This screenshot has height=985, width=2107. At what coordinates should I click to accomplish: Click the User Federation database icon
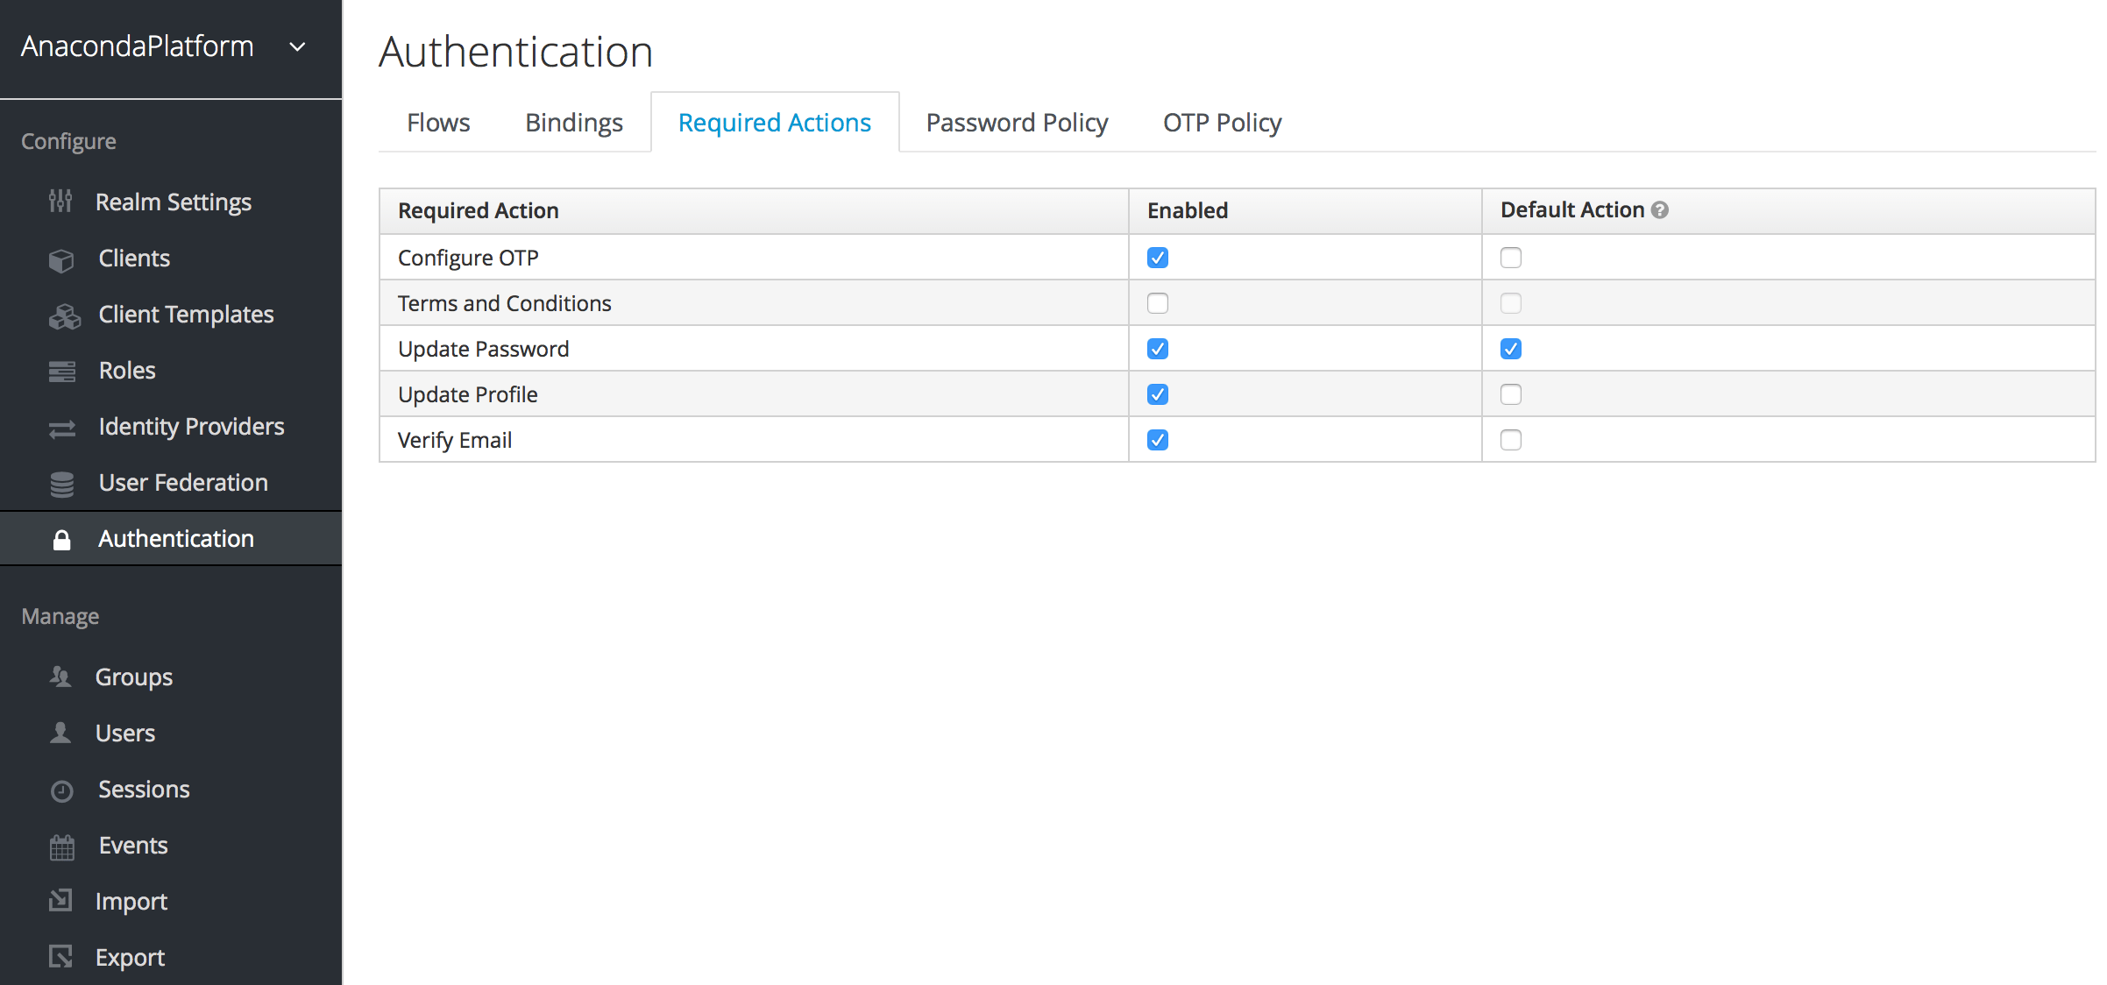point(61,484)
